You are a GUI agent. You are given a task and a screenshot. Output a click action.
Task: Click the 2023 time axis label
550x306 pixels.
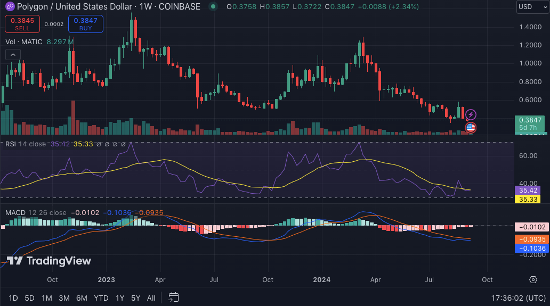tap(106, 279)
